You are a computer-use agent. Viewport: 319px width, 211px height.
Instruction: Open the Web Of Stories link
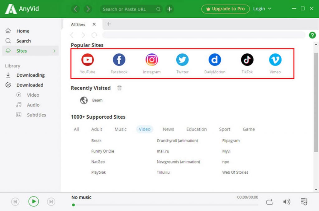point(235,172)
